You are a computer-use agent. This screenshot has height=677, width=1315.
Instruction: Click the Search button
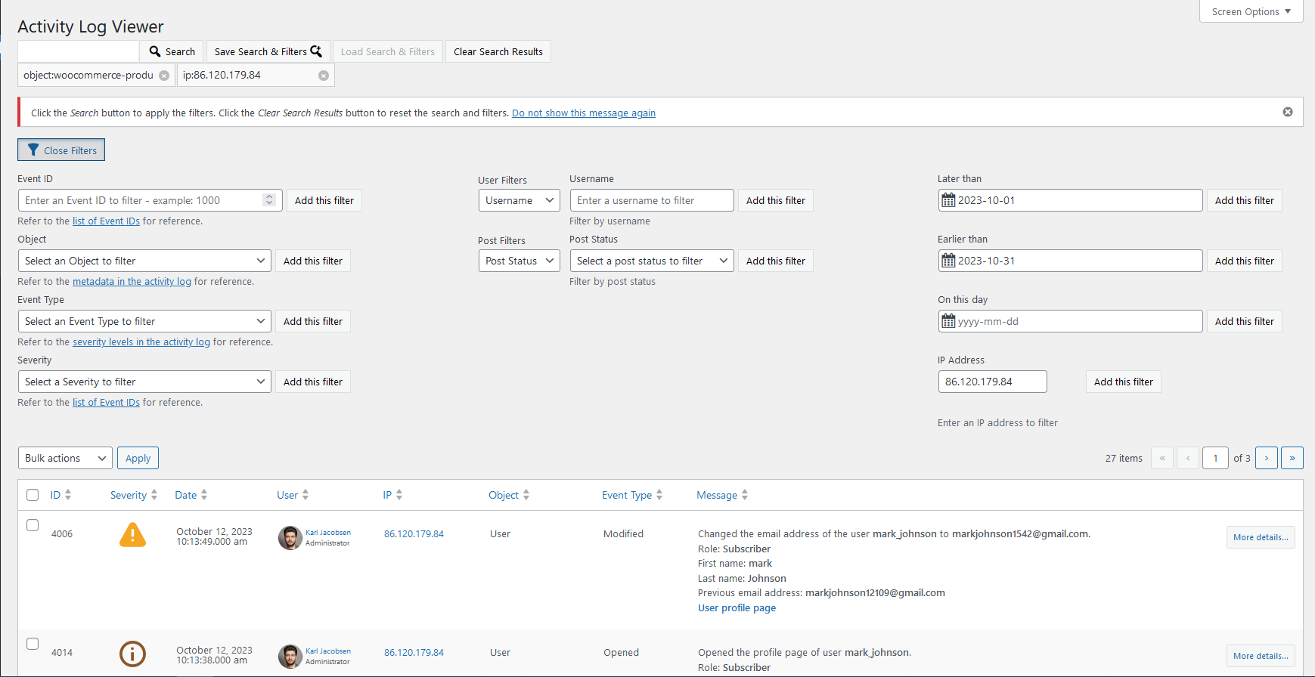(x=172, y=51)
